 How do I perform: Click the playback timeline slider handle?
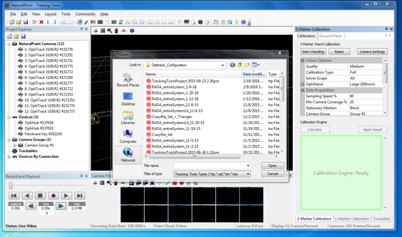click(x=10, y=186)
